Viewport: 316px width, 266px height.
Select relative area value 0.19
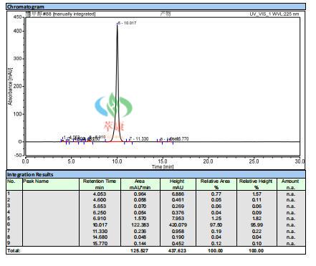[216, 231]
